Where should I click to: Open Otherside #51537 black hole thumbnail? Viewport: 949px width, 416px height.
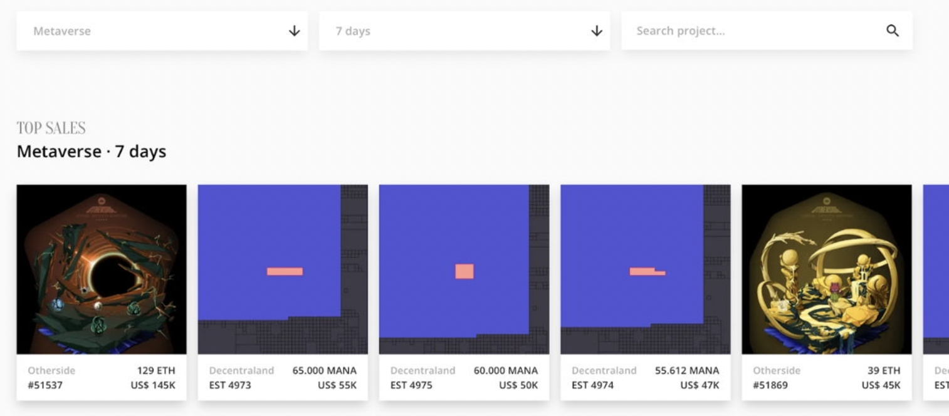102,269
